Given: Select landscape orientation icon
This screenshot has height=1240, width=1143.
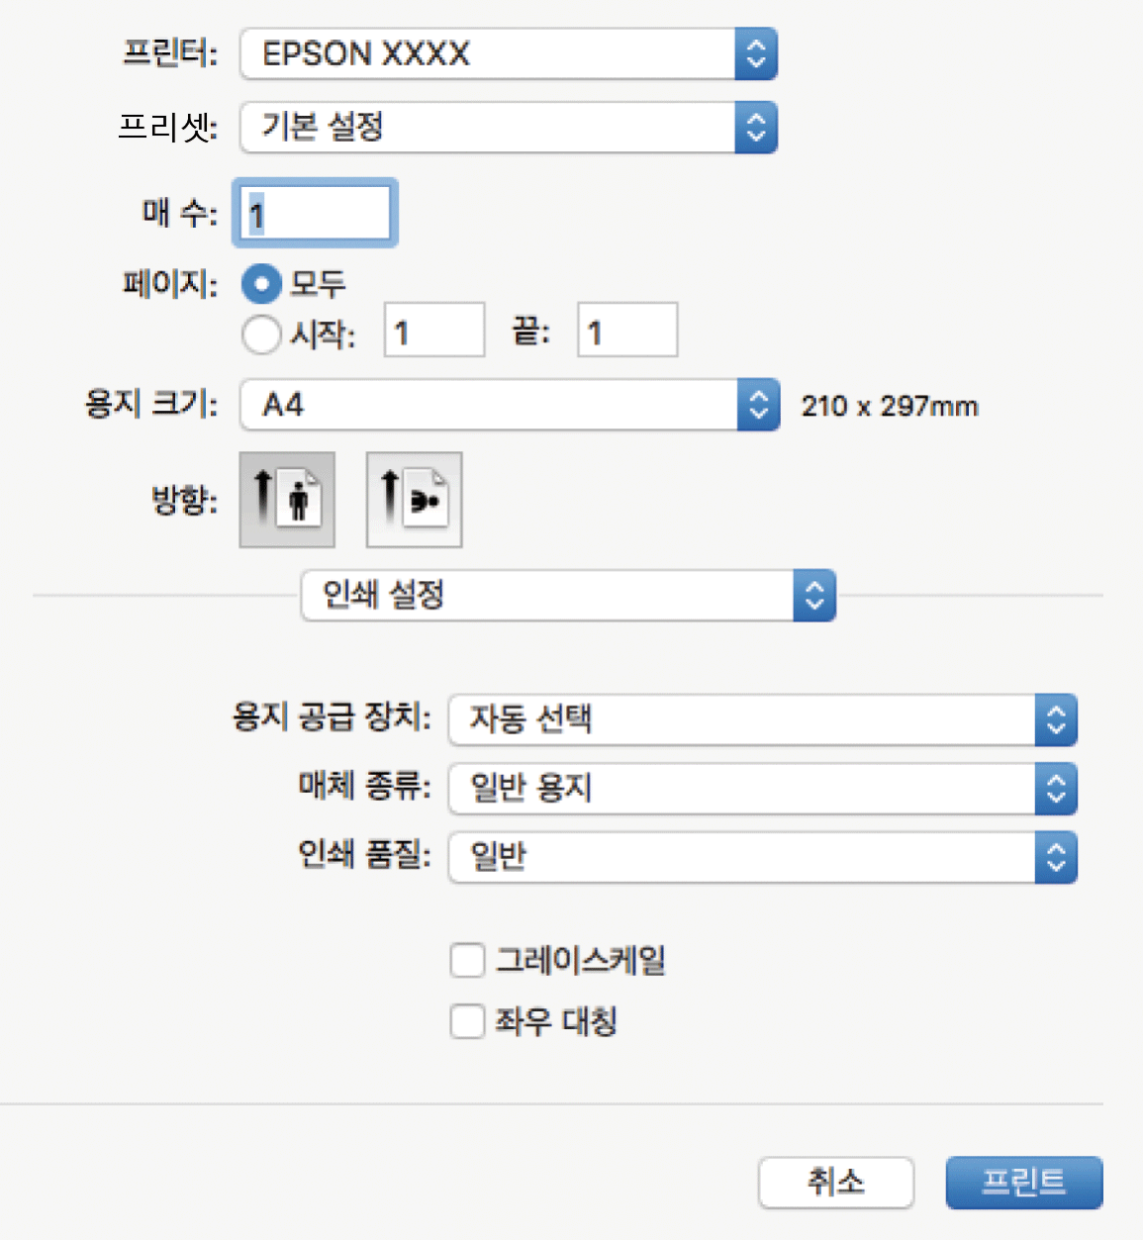Looking at the screenshot, I should tap(414, 500).
